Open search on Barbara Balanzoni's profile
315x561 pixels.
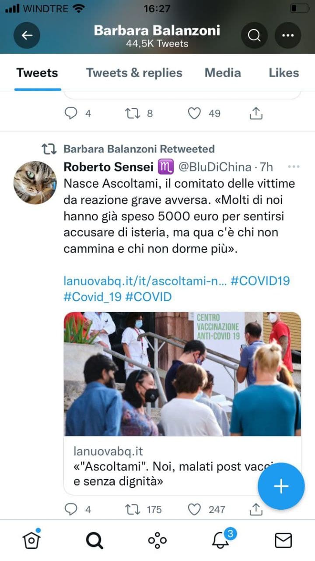[x=254, y=35]
